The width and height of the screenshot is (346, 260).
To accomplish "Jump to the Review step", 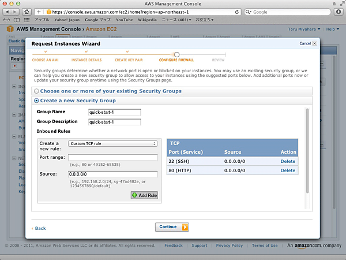I will tap(218, 60).
